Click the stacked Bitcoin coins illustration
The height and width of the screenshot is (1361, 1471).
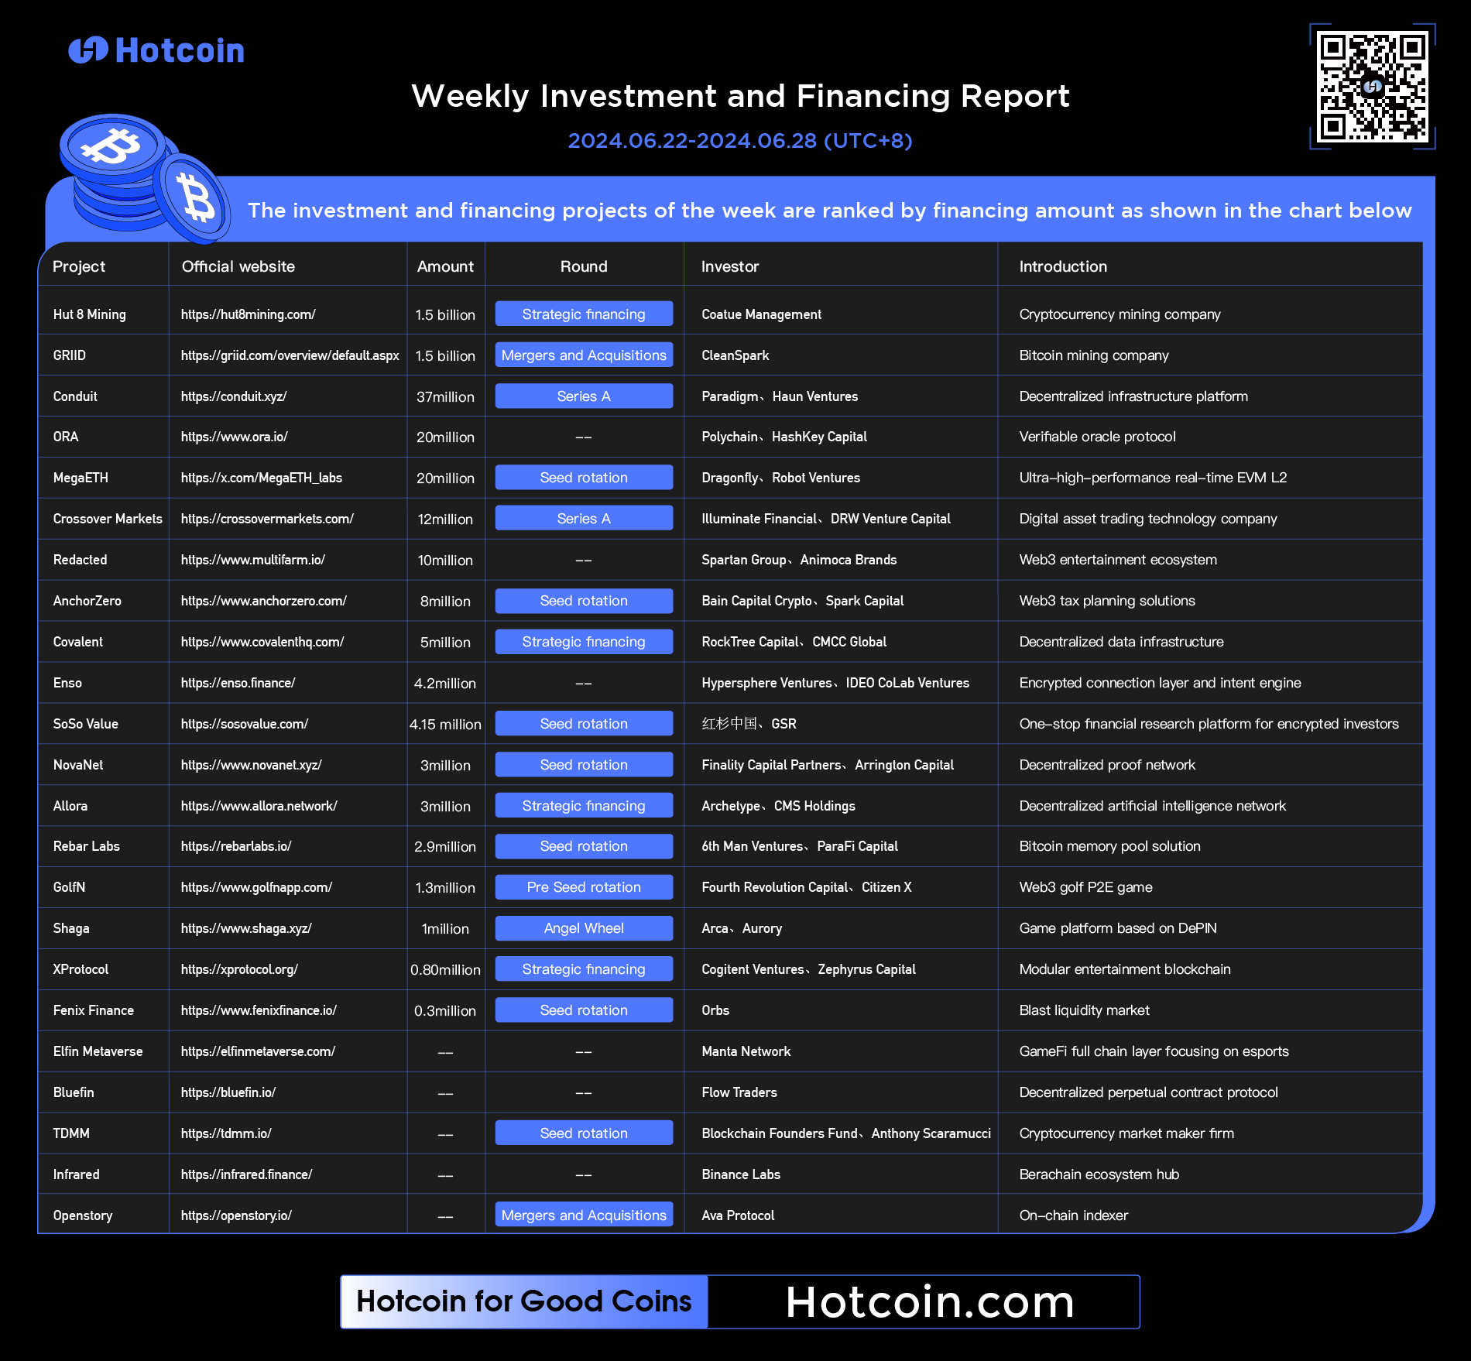click(x=144, y=178)
